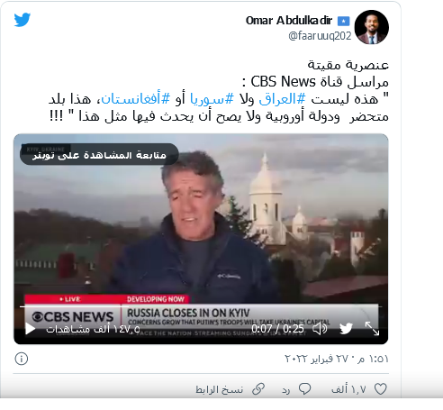The height and width of the screenshot is (410, 443).
Task: Open the #سوريا hashtag
Action: [x=212, y=99]
